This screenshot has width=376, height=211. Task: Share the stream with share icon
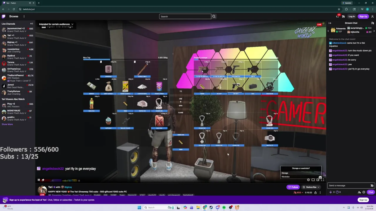pos(315,193)
